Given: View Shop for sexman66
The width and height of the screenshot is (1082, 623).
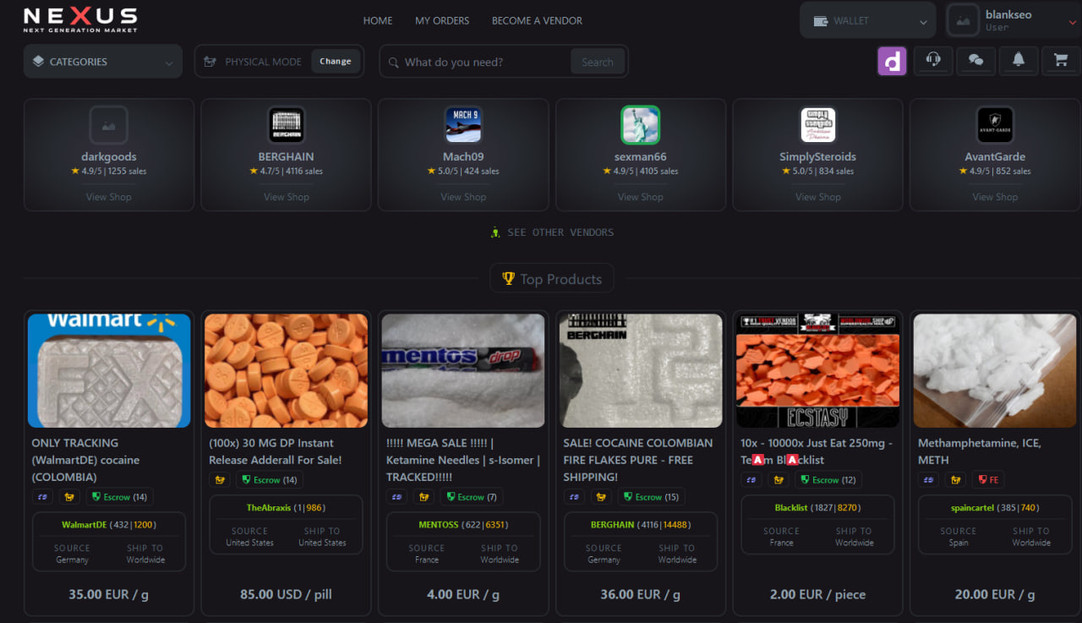Looking at the screenshot, I should 640,197.
